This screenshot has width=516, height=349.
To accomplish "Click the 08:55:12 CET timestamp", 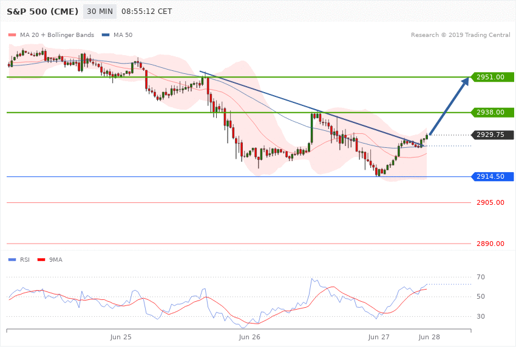I will tap(147, 12).
